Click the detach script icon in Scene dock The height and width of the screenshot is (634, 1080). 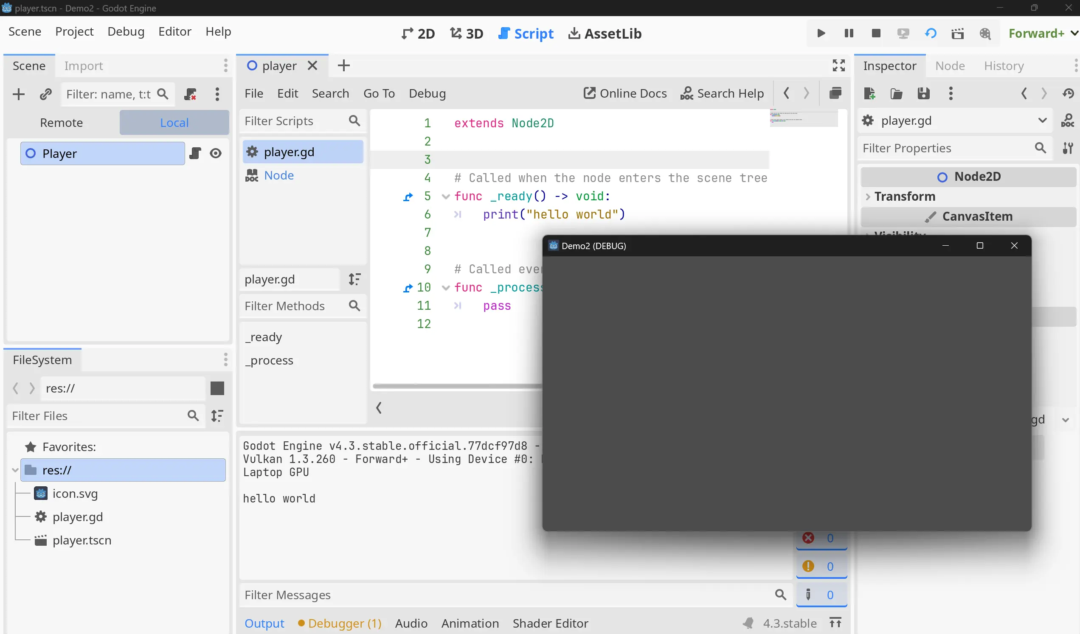[190, 94]
